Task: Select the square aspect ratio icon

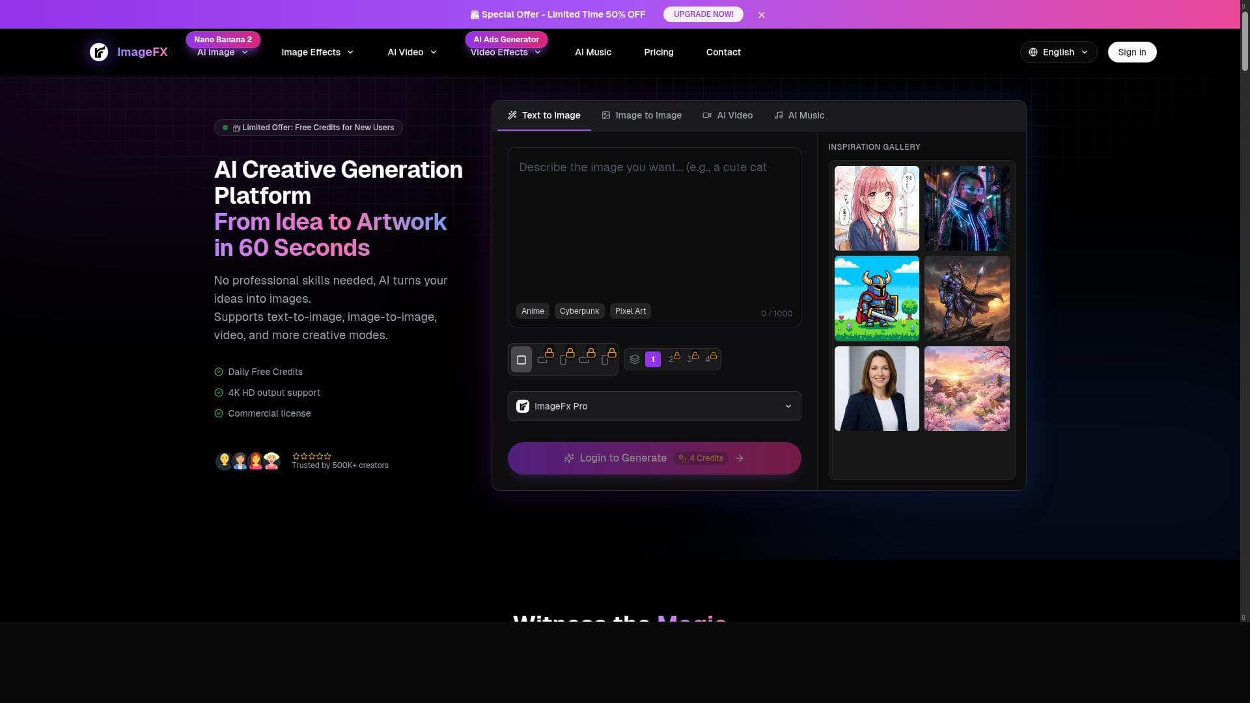Action: [521, 360]
